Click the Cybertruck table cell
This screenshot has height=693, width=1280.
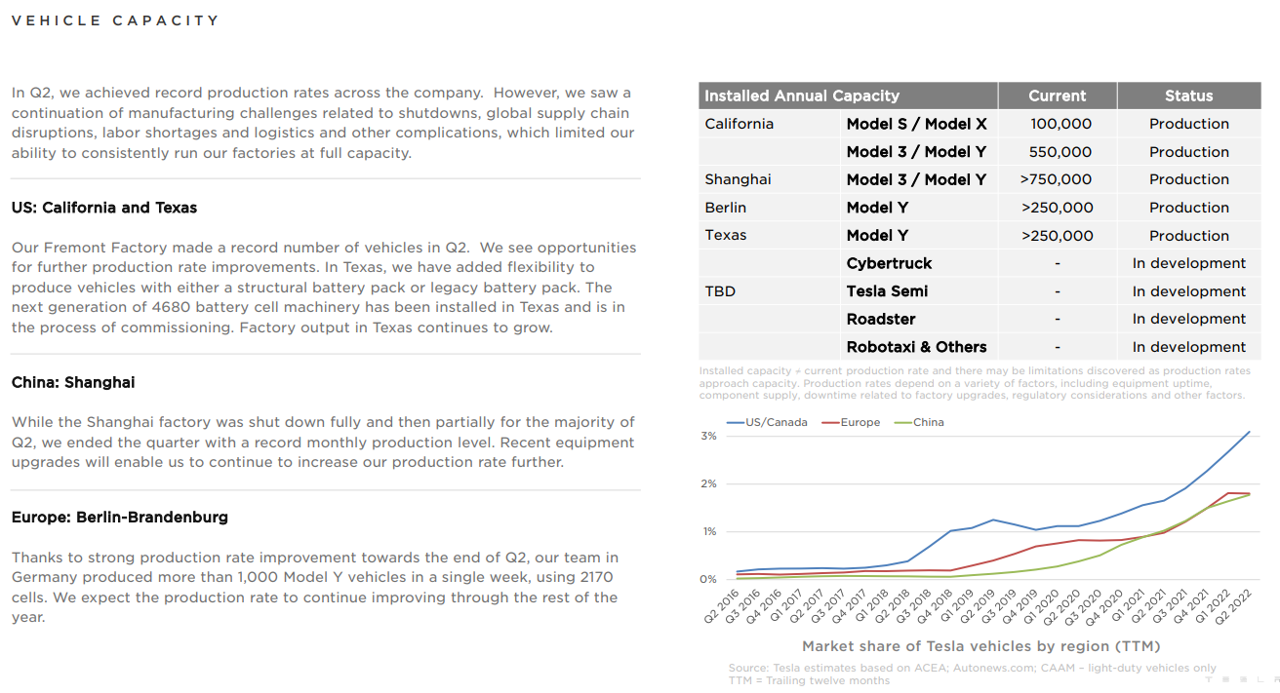pos(889,263)
